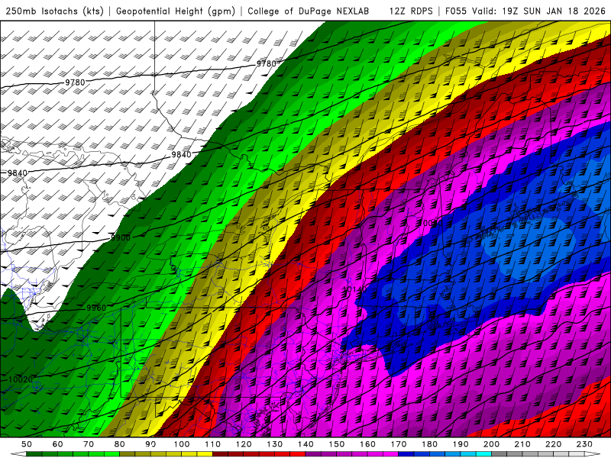Select the 200 knot legend value
This screenshot has height=458, width=611.
pos(492,444)
